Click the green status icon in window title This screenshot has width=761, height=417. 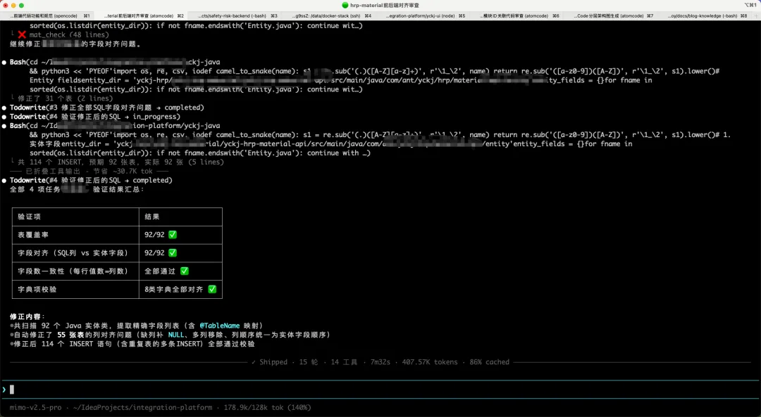click(345, 6)
